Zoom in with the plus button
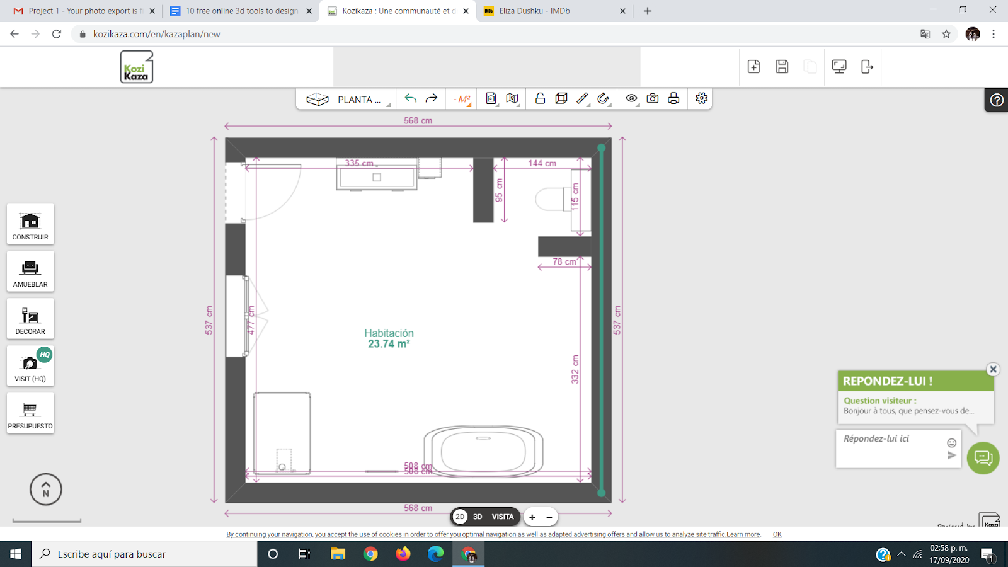Viewport: 1008px width, 567px height. tap(532, 517)
